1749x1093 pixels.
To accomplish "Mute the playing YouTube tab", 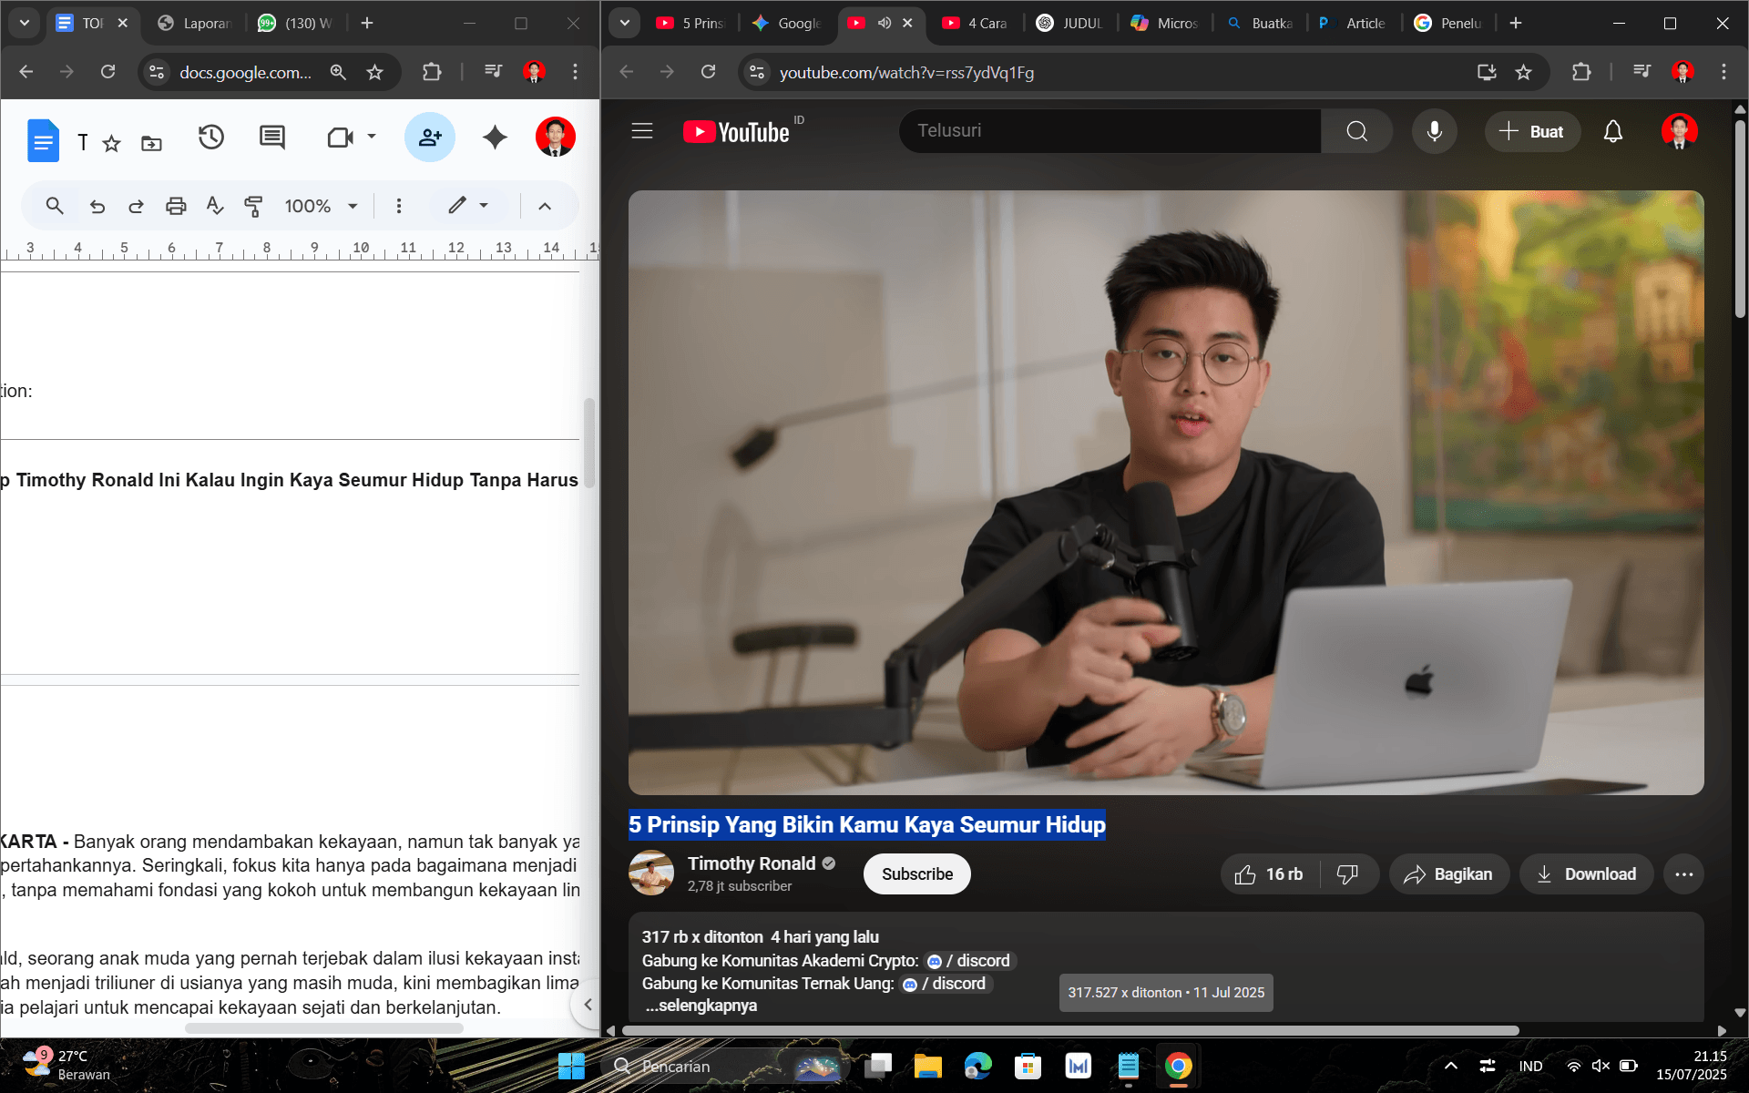I will pyautogui.click(x=884, y=23).
